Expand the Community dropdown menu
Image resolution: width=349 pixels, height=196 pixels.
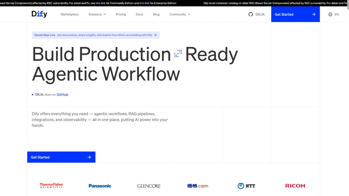tap(180, 14)
